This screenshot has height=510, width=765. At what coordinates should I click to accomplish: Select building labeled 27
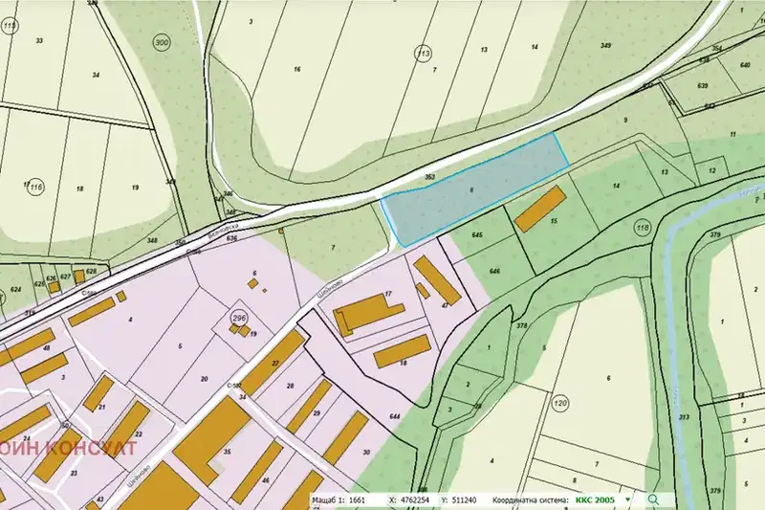[273, 362]
